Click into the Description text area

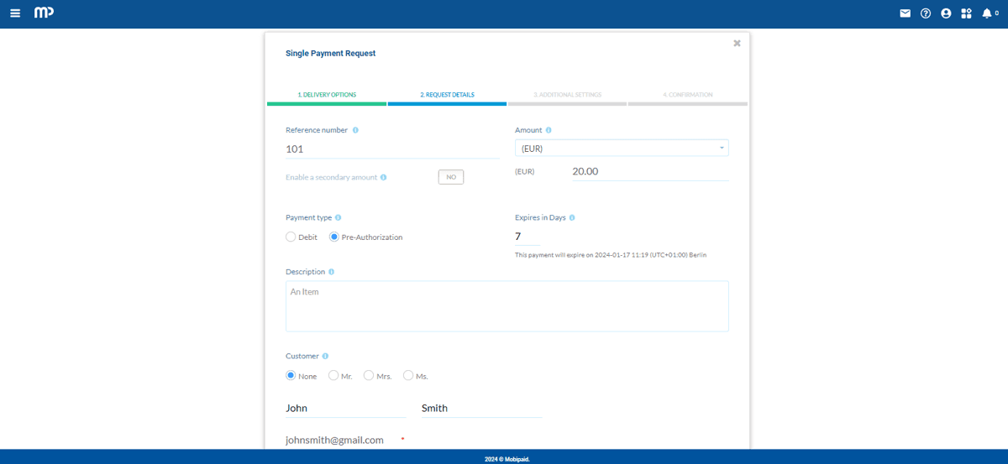(507, 306)
